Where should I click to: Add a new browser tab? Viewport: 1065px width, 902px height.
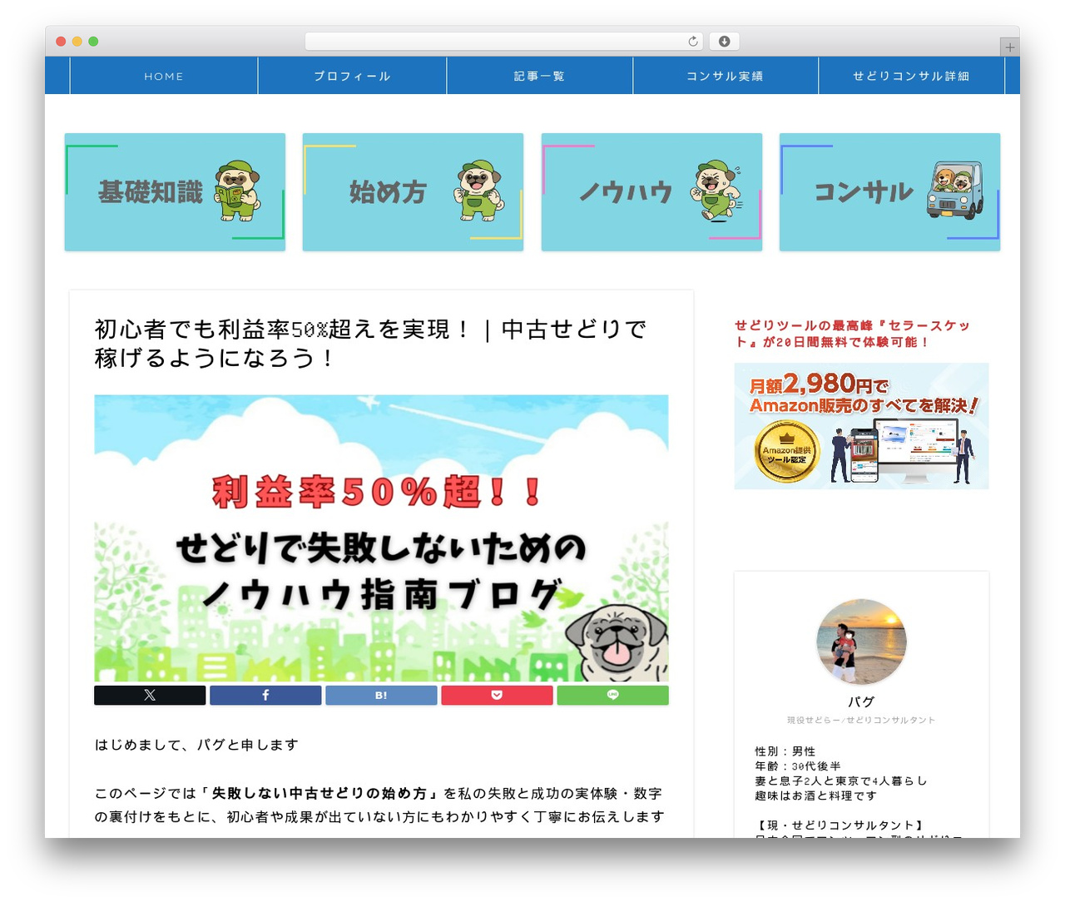pos(1009,47)
